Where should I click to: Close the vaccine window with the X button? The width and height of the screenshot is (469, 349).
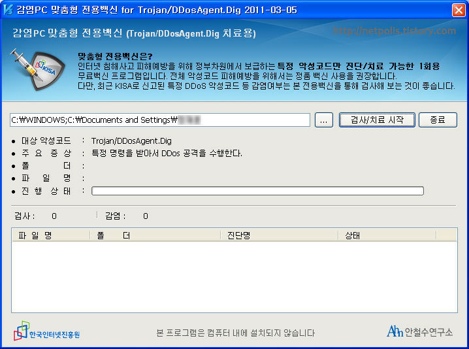click(x=459, y=10)
